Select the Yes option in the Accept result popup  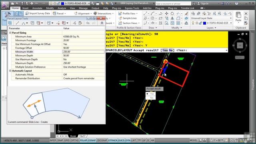pyautogui.click(x=150, y=94)
